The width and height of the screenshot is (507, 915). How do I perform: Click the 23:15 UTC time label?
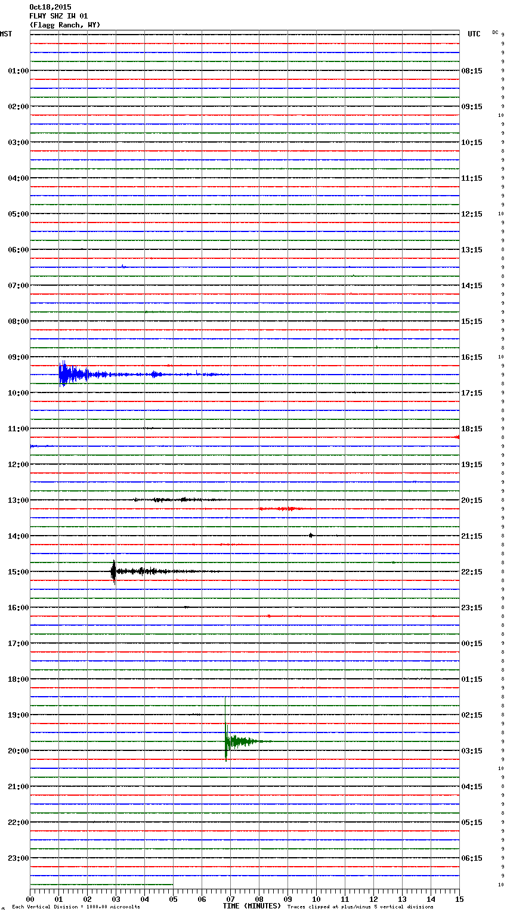tap(472, 608)
